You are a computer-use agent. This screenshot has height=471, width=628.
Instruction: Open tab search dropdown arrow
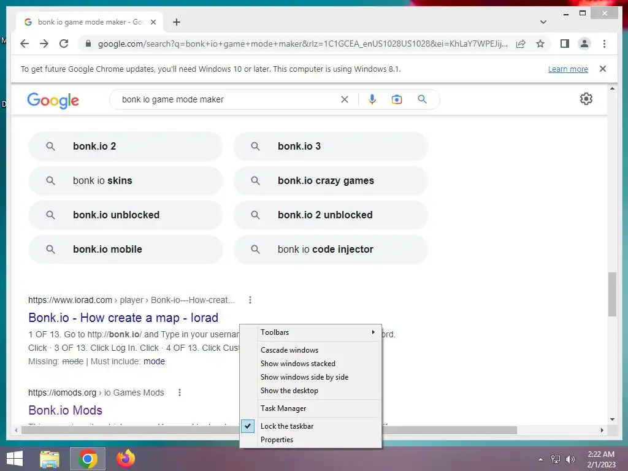(543, 22)
